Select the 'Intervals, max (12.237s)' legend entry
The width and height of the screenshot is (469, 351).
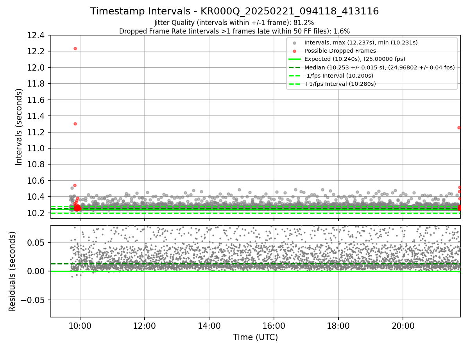pos(361,43)
